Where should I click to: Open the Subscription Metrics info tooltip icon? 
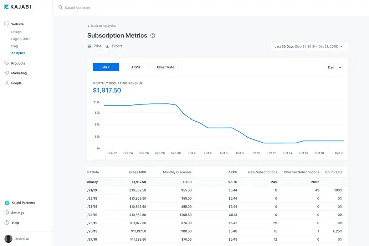point(153,36)
